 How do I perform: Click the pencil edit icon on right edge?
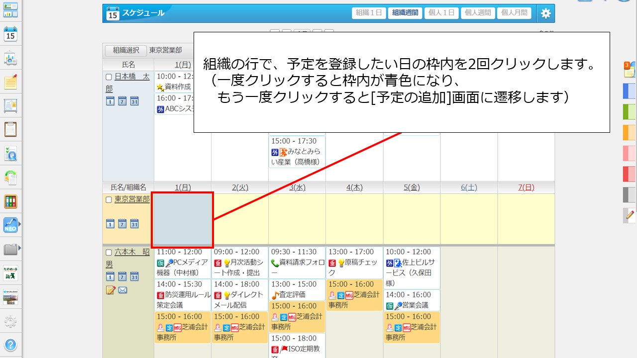(x=630, y=215)
